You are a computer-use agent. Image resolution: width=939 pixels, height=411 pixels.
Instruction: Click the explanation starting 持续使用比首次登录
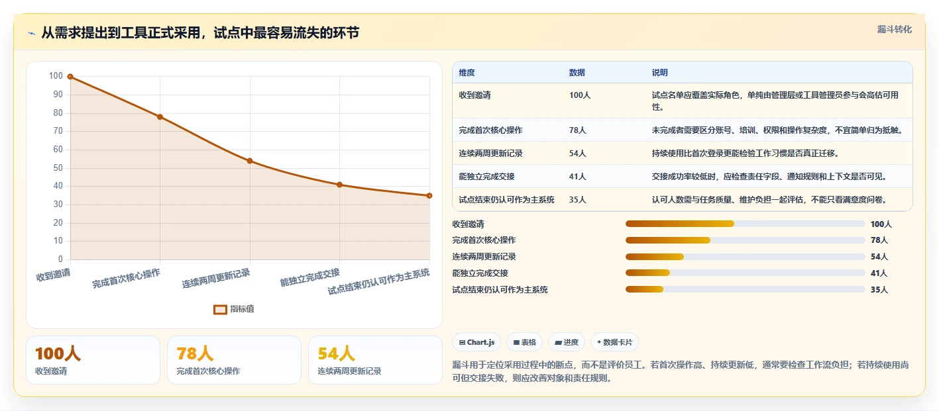pos(746,154)
